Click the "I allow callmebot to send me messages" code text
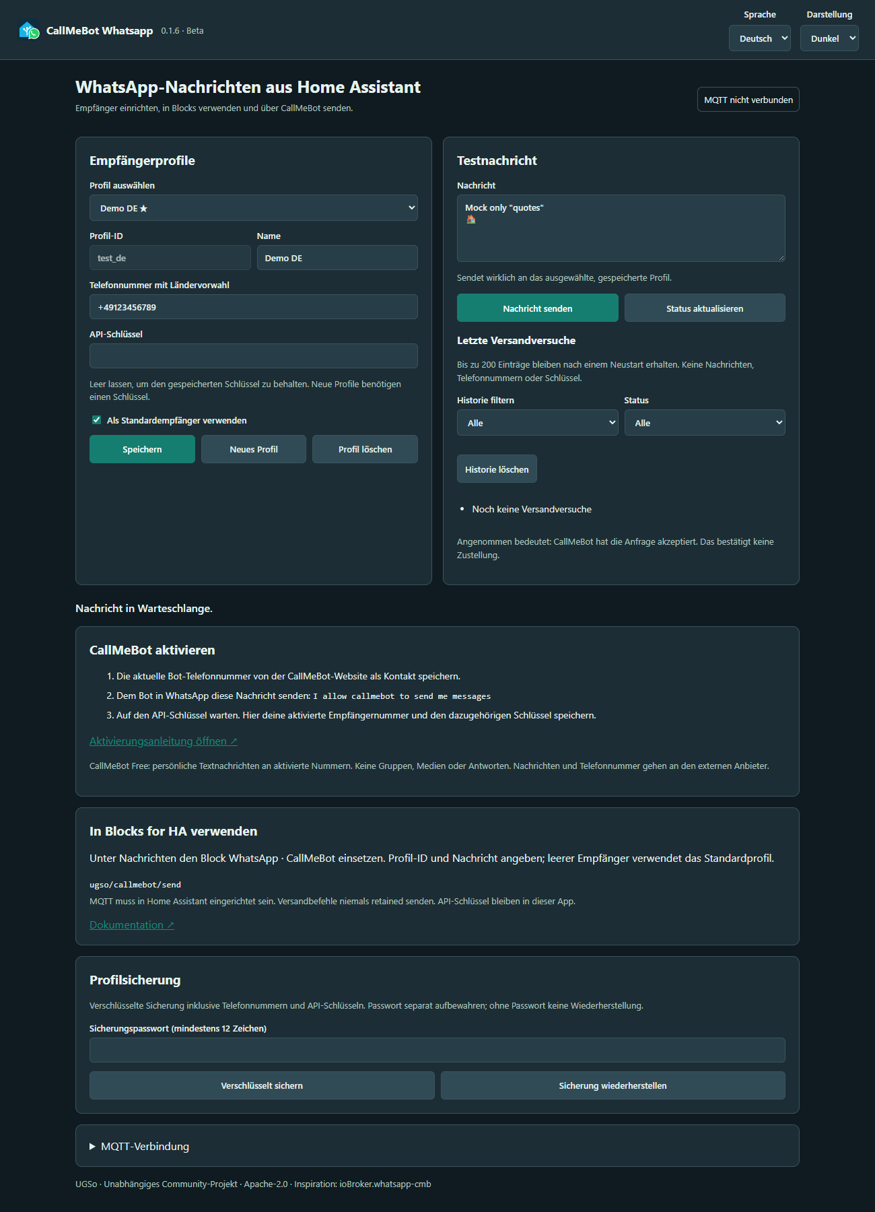This screenshot has height=1212, width=875. [x=402, y=696]
